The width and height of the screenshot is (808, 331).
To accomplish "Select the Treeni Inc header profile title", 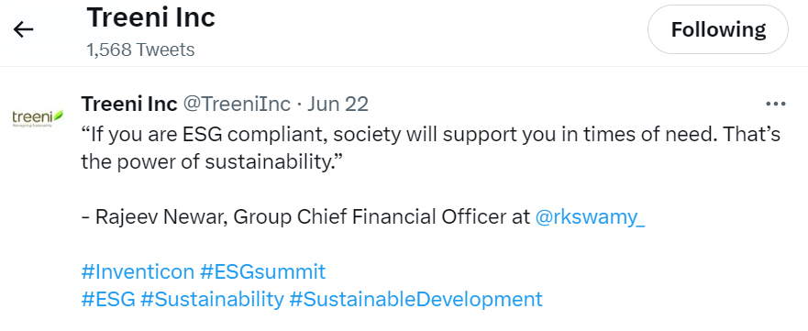I will tap(151, 18).
